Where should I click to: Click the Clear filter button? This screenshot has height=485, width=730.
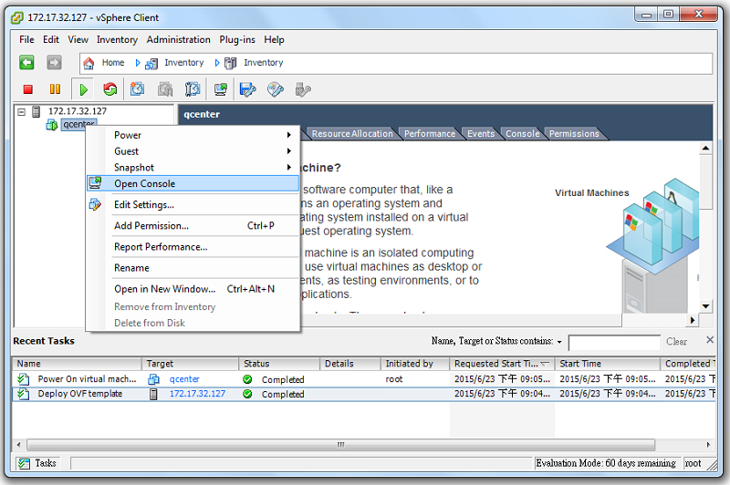[676, 341]
